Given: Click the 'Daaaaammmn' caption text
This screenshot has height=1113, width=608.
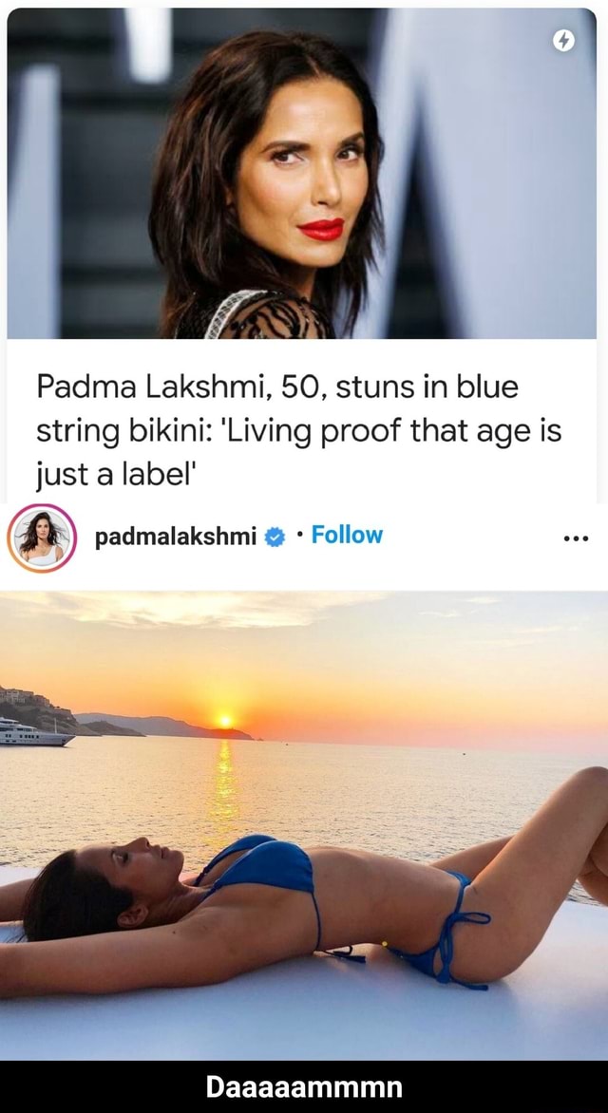Looking at the screenshot, I should pyautogui.click(x=304, y=1086).
